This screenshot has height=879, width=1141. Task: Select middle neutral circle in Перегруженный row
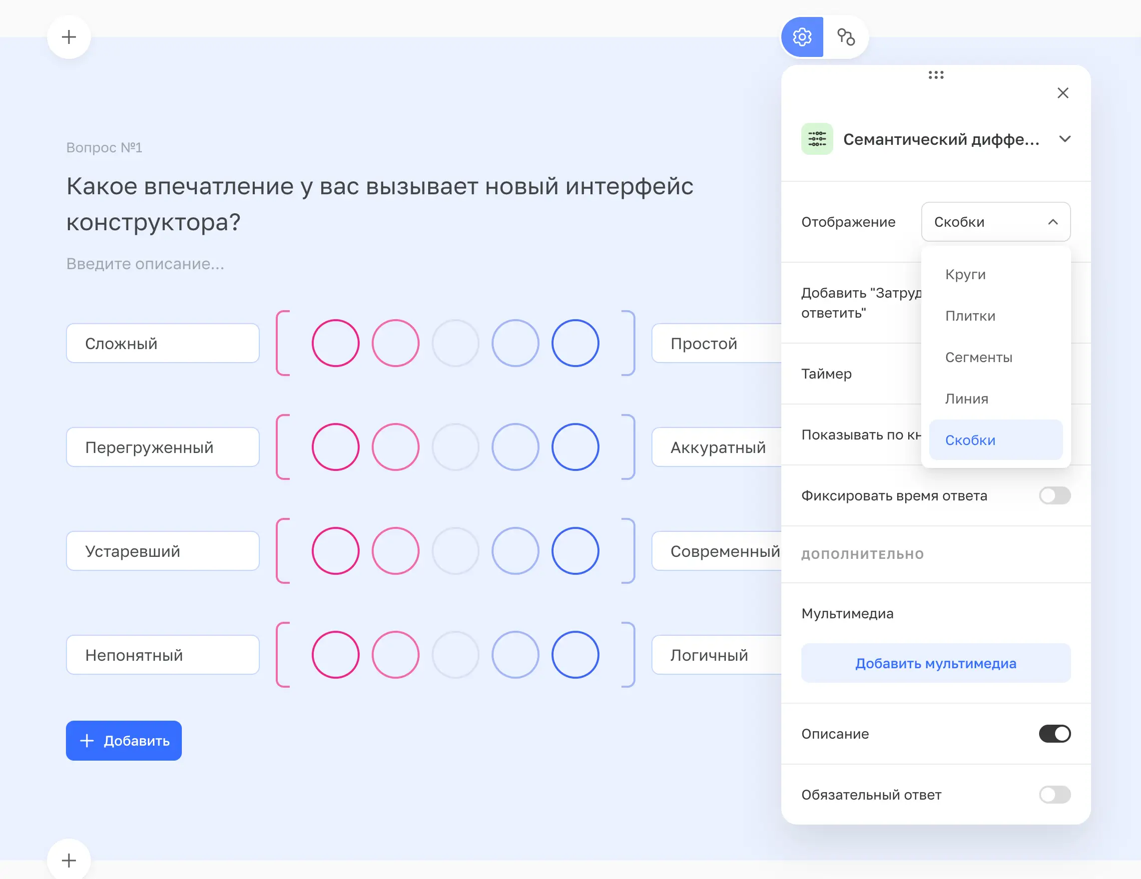pos(456,447)
